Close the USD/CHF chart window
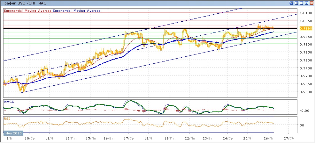This screenshot has width=315, height=143. (311, 3)
